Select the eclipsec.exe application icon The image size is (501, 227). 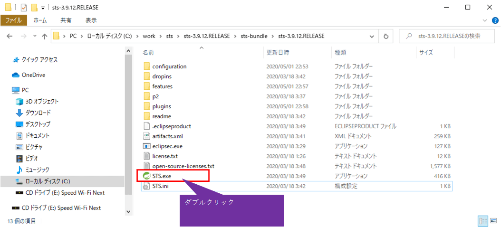(x=147, y=146)
